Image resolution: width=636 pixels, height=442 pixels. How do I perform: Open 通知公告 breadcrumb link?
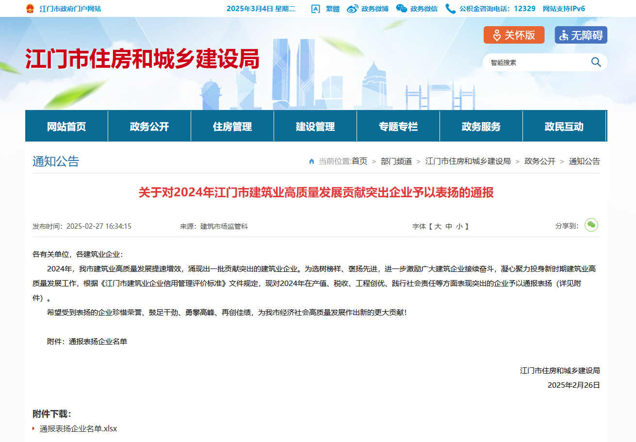[585, 161]
